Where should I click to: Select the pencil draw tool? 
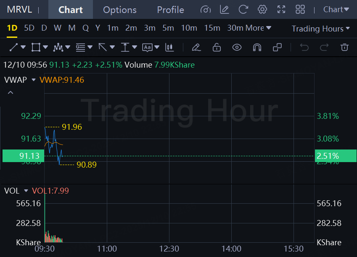point(196,47)
